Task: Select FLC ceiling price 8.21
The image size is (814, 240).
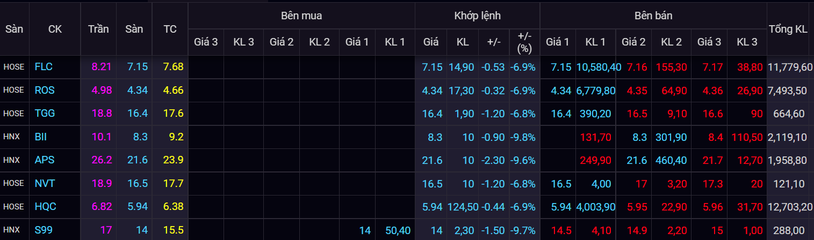Action: pyautogui.click(x=102, y=67)
